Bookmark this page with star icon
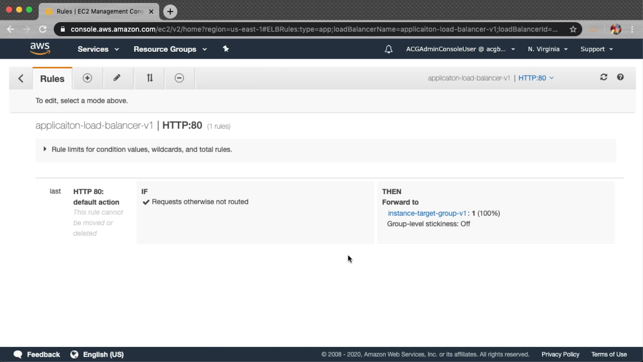Image resolution: width=643 pixels, height=362 pixels. click(573, 29)
